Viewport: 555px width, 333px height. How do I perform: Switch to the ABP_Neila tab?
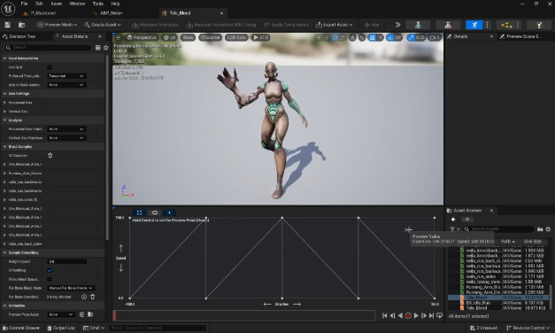(x=112, y=13)
